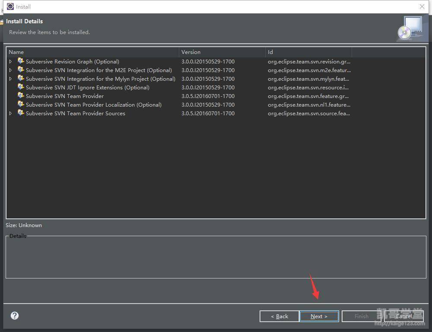This screenshot has width=432, height=332.
Task: Click the Subversive Revision Graph feature icon
Action: click(21, 61)
